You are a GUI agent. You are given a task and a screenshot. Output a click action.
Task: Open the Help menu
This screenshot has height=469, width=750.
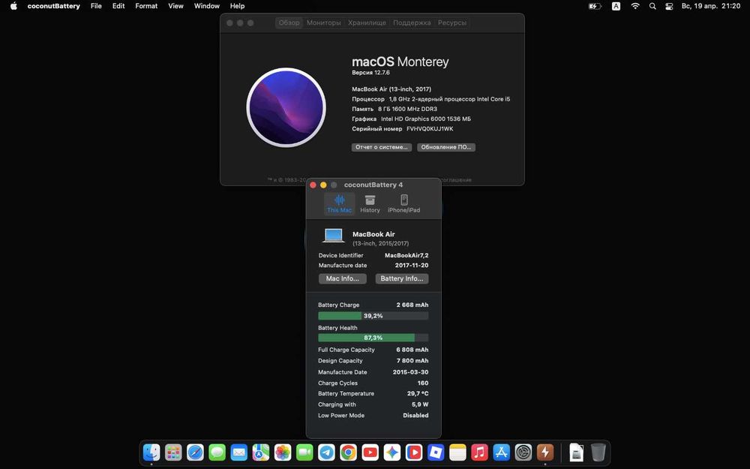(x=237, y=6)
